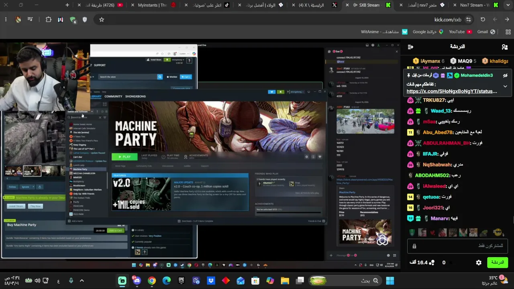Screen dimensions: 514x289
Task: Open Microsoft Edge from the taskbar
Action: [x=167, y=281]
